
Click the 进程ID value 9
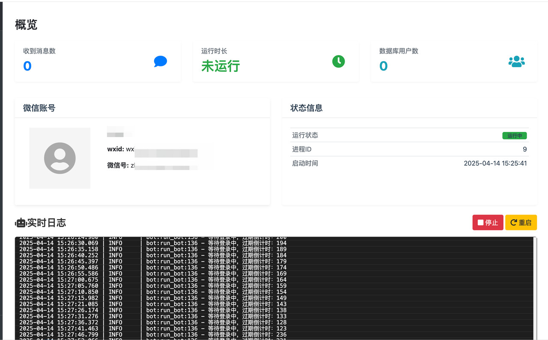(x=524, y=149)
